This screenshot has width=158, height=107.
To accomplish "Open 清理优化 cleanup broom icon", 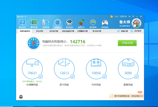I will click(81, 23).
